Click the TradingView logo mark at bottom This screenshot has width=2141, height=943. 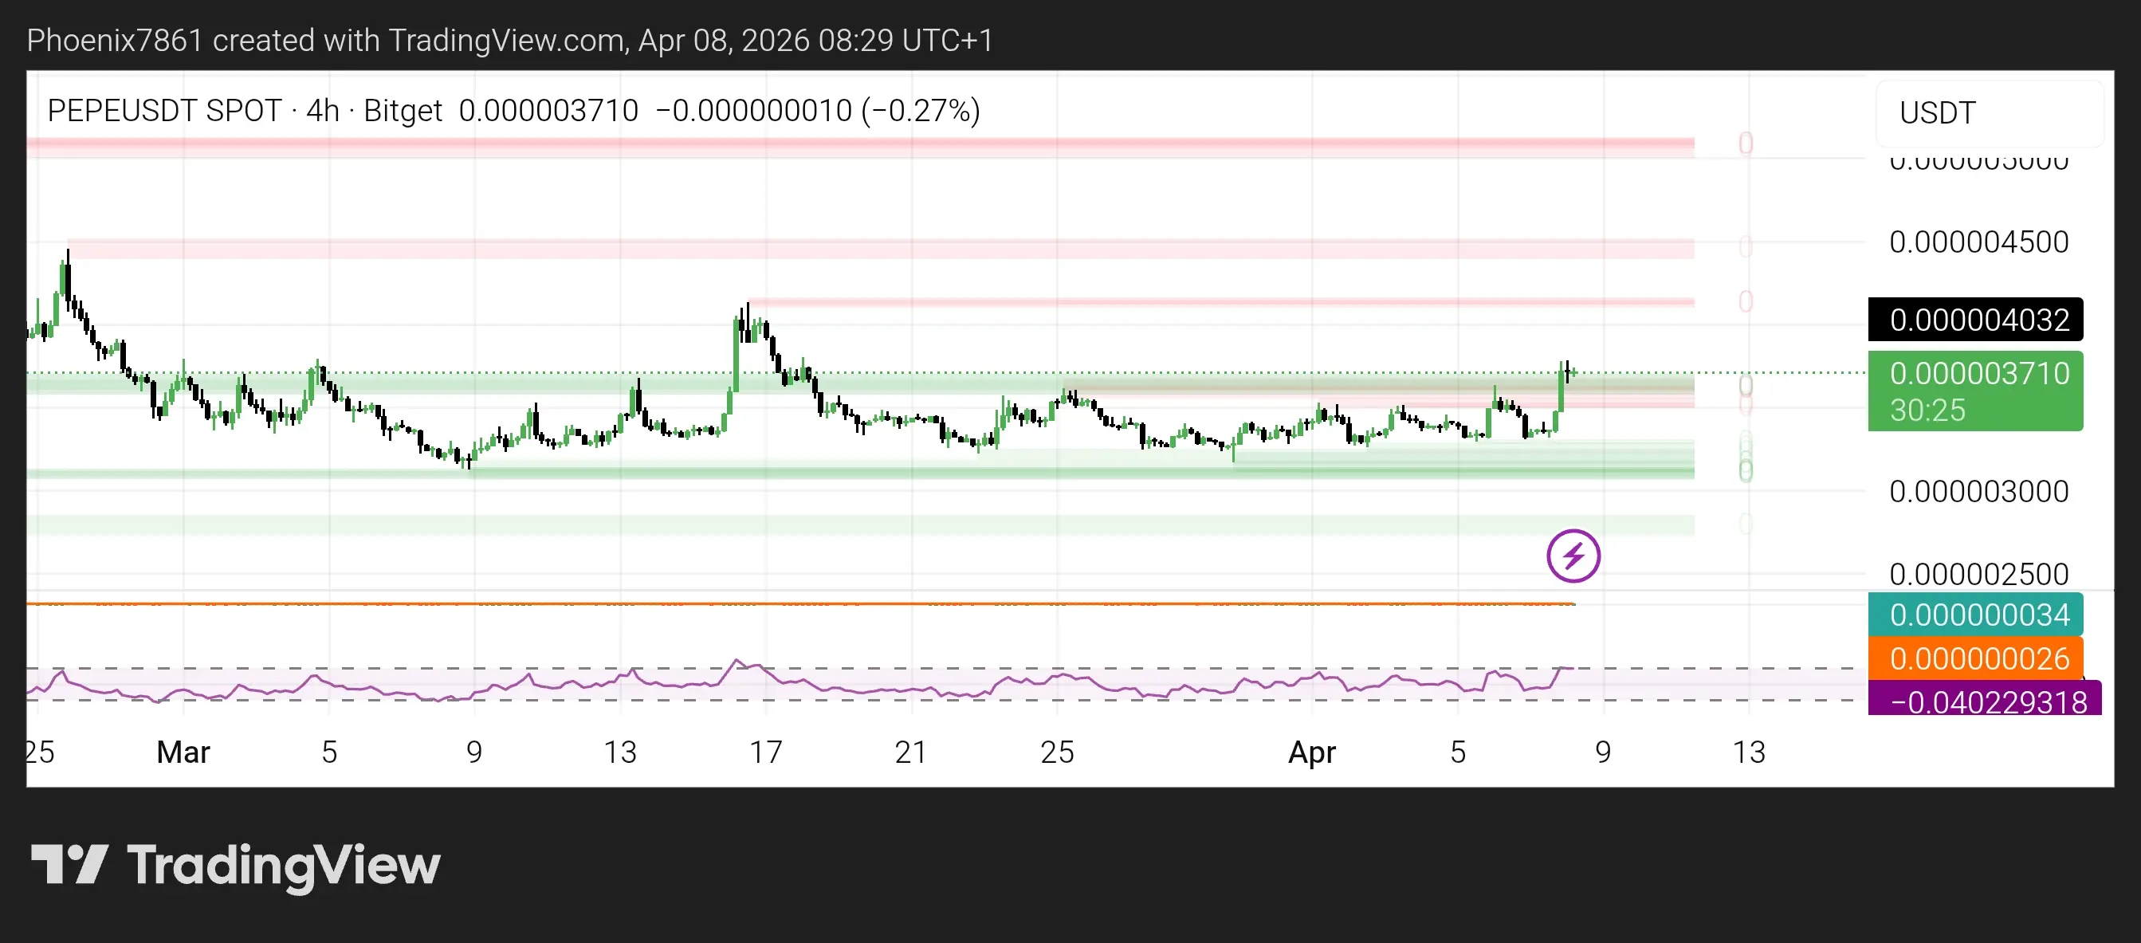click(69, 865)
